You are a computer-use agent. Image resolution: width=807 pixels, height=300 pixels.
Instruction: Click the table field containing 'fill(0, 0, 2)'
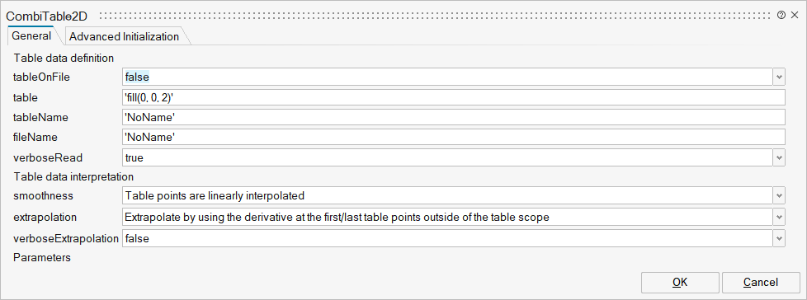(454, 97)
